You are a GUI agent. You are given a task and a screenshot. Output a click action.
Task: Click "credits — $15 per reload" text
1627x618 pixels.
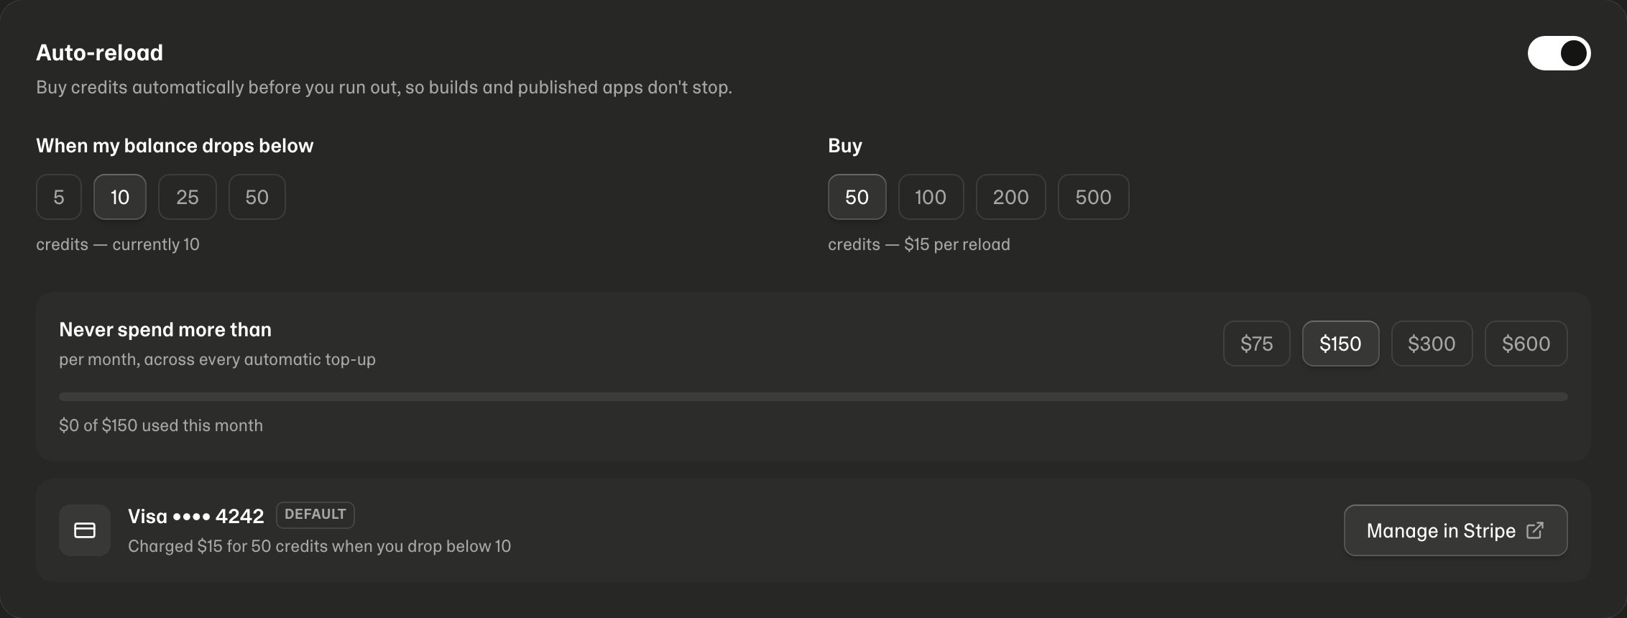point(919,244)
